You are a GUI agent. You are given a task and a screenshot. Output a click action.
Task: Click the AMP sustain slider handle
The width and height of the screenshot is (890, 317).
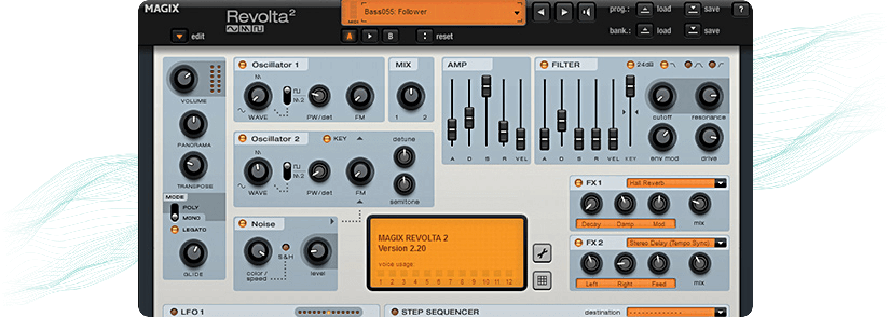tap(486, 86)
